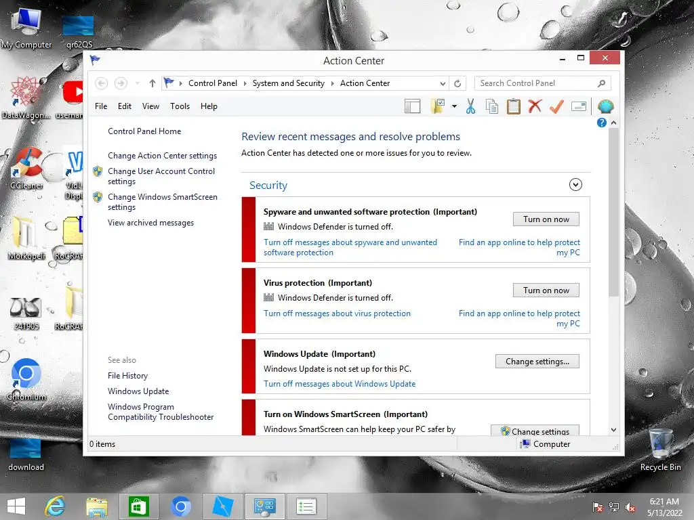Image resolution: width=694 pixels, height=520 pixels.
Task: Click the Copy toolbar icon
Action: [x=492, y=106]
